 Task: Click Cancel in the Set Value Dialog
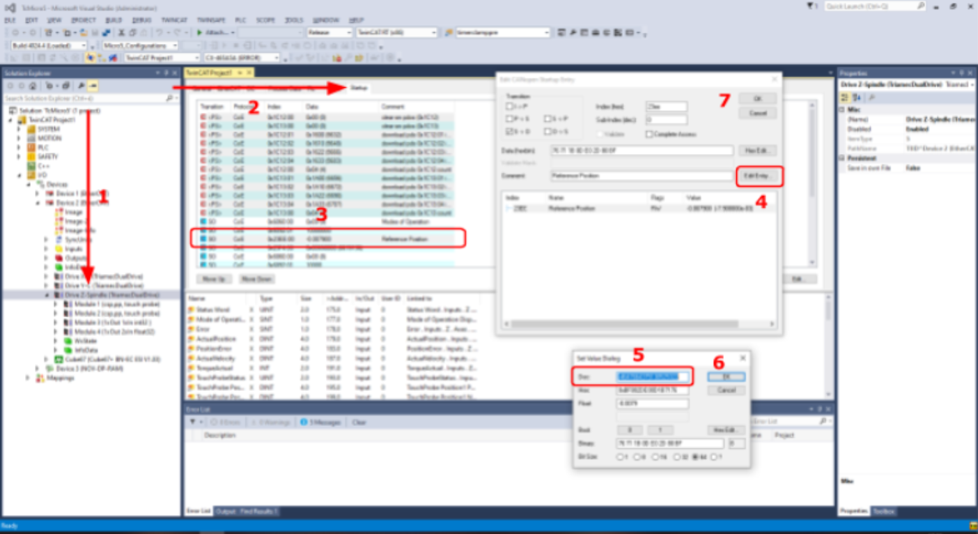pyautogui.click(x=726, y=390)
